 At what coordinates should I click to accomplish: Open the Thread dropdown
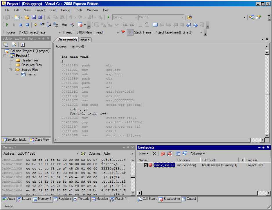coord(118,32)
